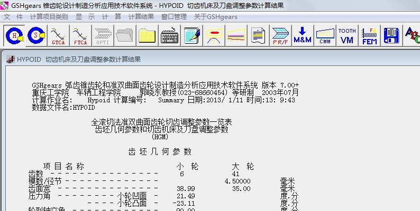The width and height of the screenshot is (420, 211).
Task: Open the 计算结果 menu
Action: tap(141, 17)
